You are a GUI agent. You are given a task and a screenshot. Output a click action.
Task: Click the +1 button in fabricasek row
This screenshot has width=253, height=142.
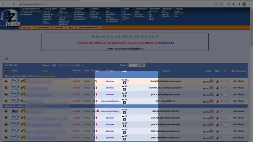(x=226, y=111)
